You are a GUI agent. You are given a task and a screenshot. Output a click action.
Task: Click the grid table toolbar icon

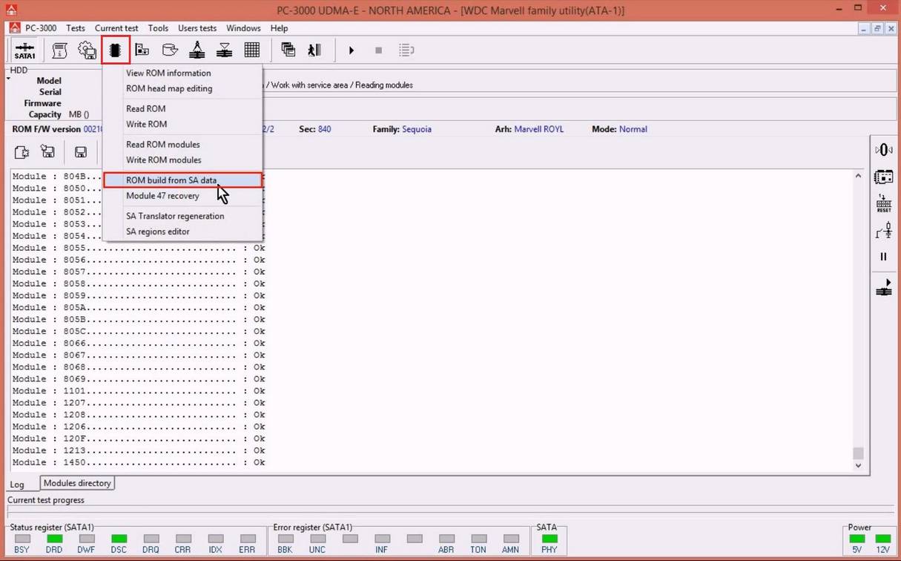pyautogui.click(x=251, y=50)
